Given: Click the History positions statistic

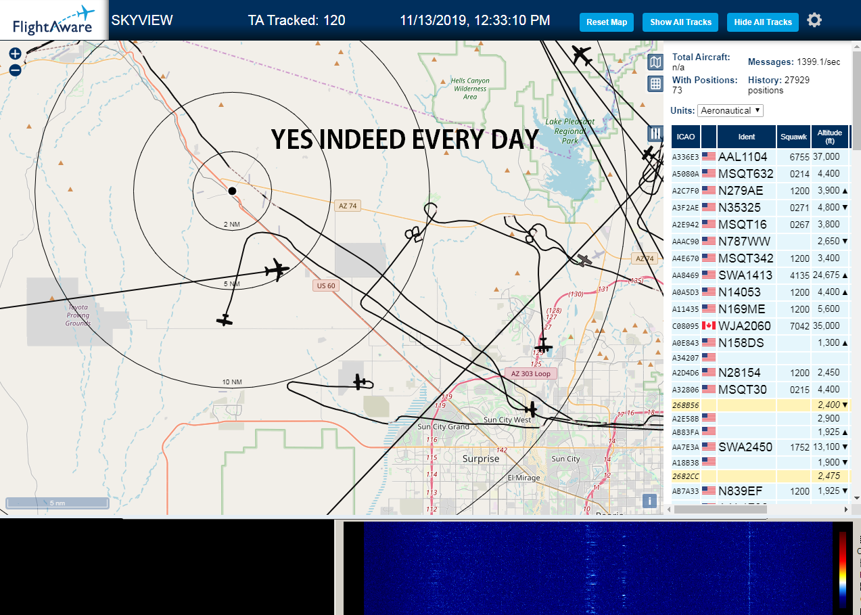Looking at the screenshot, I should click(778, 85).
